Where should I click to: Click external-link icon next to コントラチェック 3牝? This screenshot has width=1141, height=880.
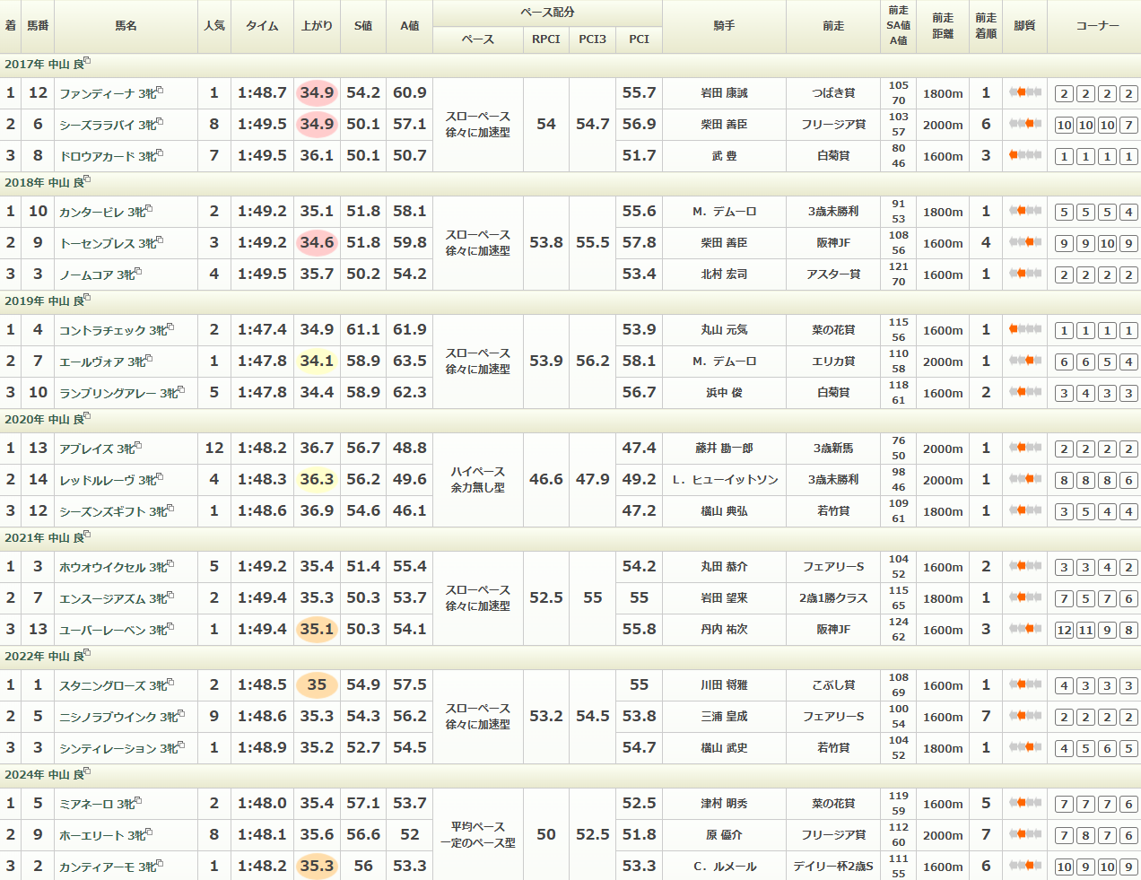click(x=170, y=327)
